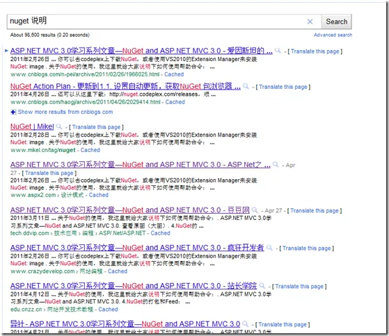The image size is (389, 336).
Task: Open the NuGet Action Plan result title
Action: [x=125, y=86]
